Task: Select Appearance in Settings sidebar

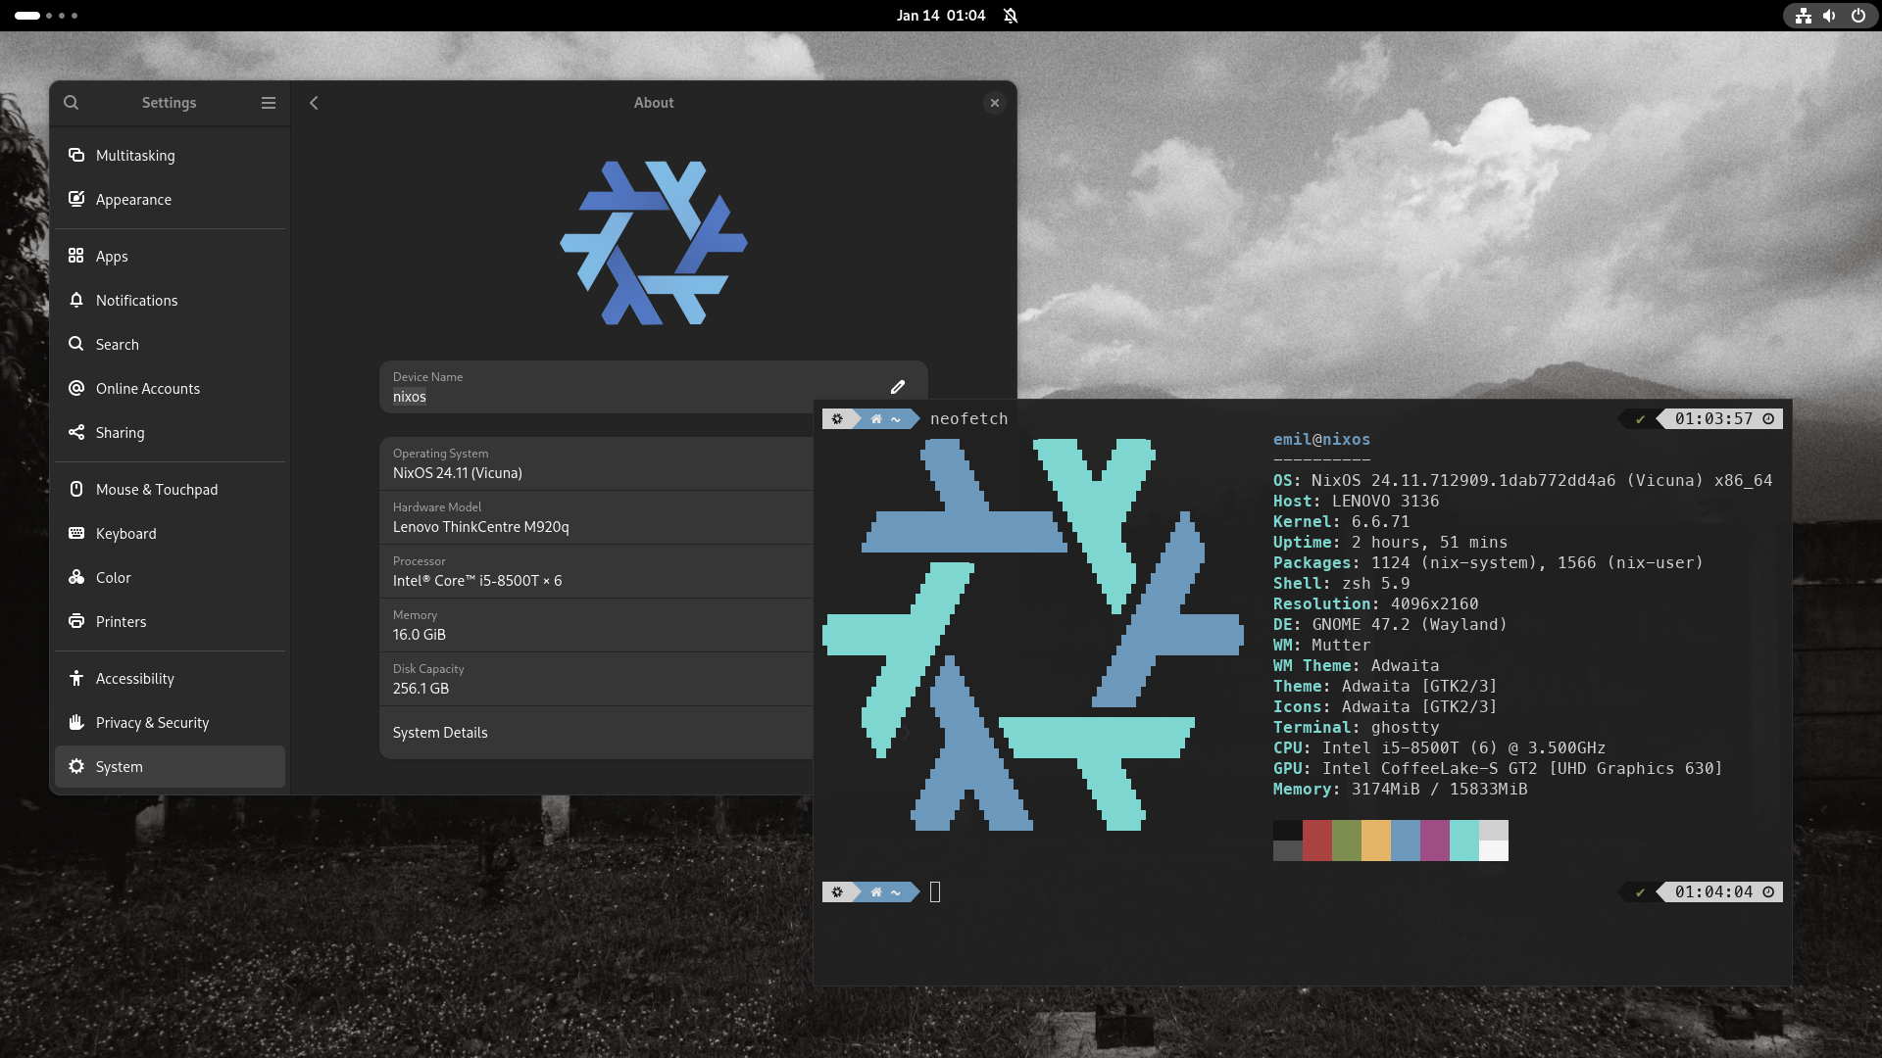Action: 133,199
